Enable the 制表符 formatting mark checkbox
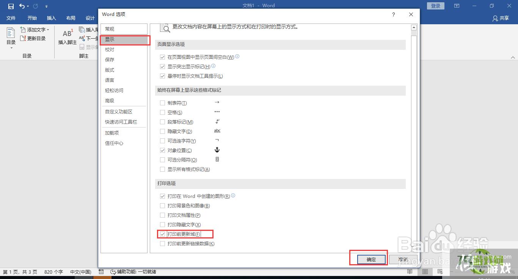 (x=163, y=103)
